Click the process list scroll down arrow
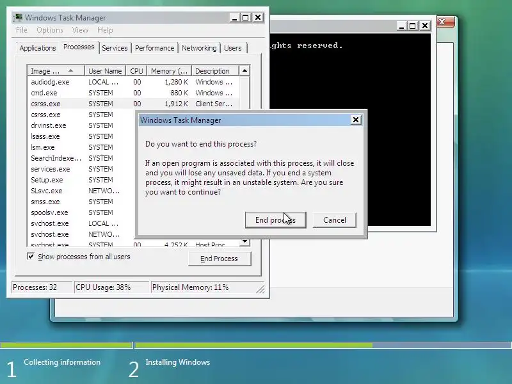Image resolution: width=512 pixels, height=384 pixels. [244, 242]
